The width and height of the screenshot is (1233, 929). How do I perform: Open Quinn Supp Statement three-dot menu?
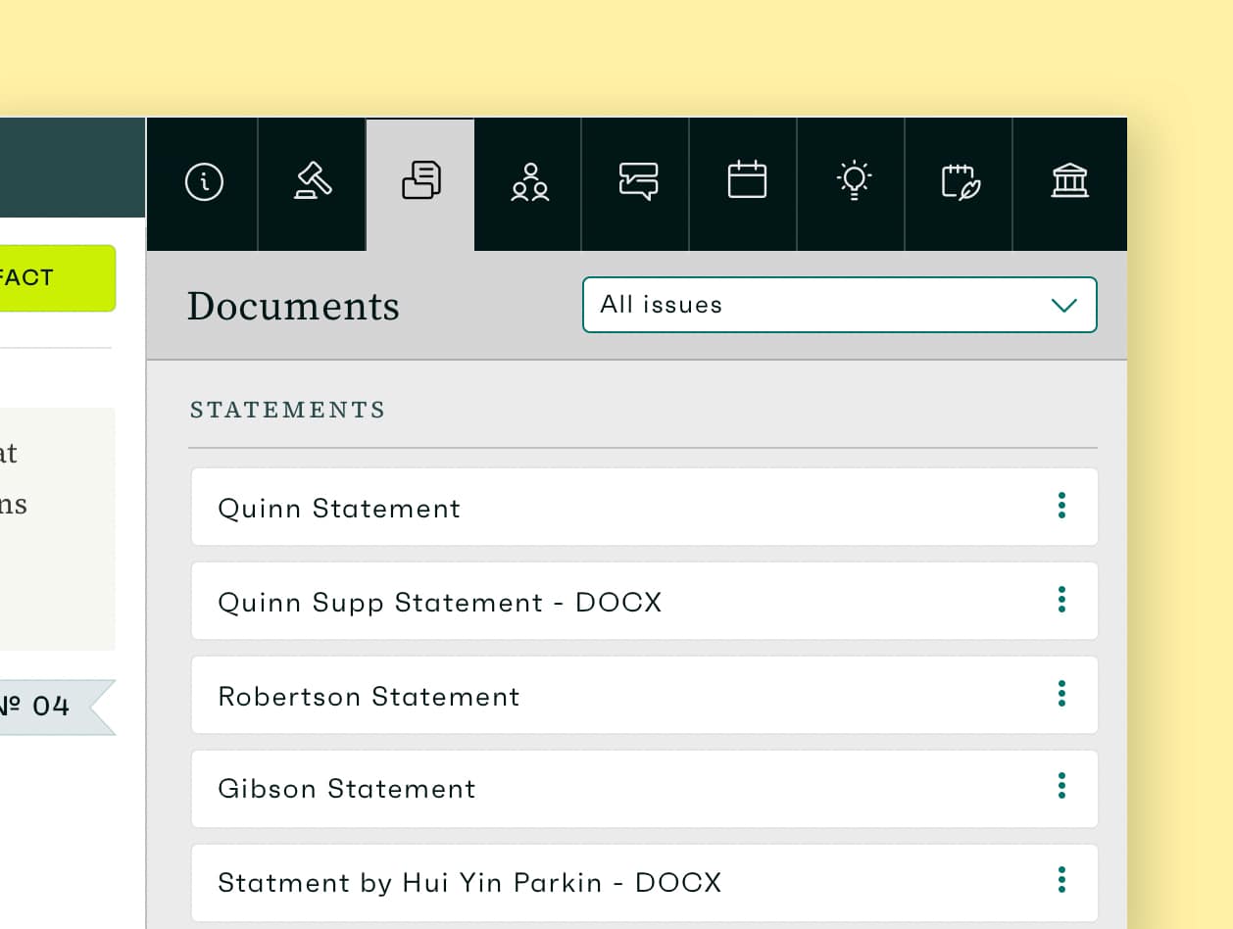1061,600
